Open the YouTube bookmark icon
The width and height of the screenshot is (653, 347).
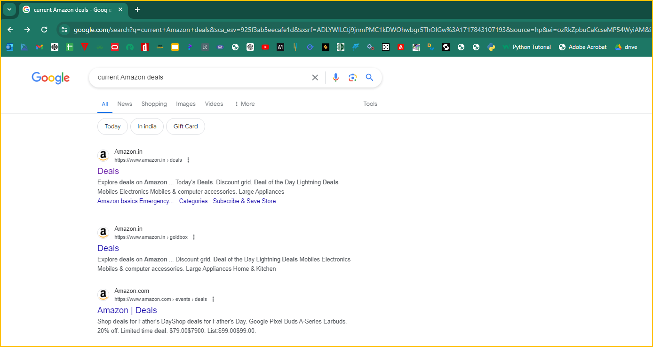(265, 47)
